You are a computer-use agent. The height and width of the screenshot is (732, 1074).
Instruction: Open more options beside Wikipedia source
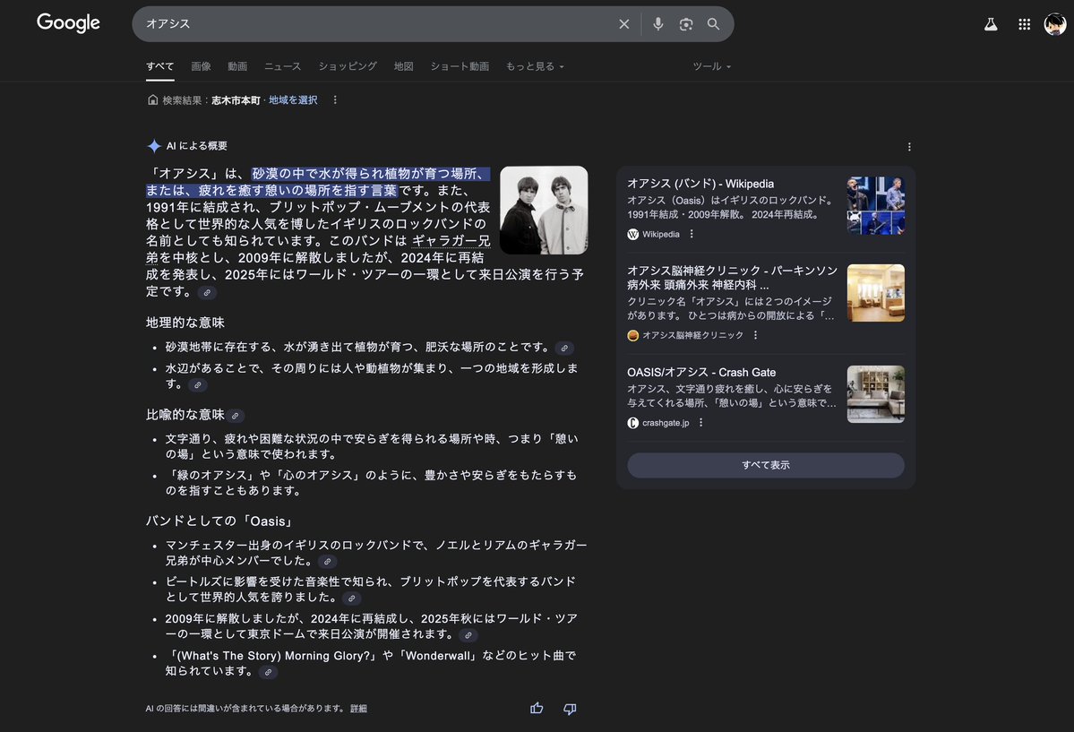692,234
